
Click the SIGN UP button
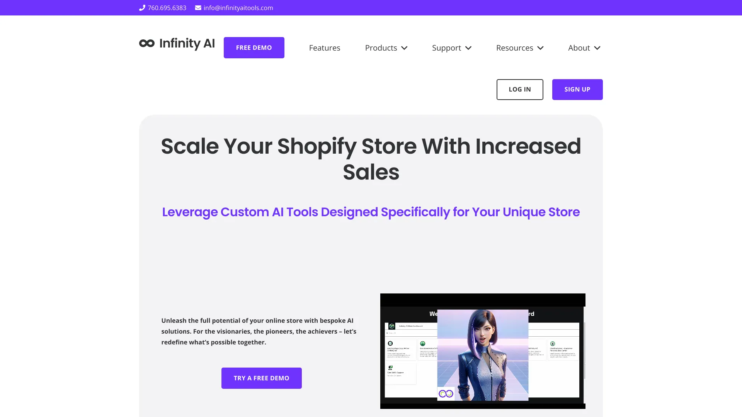coord(577,89)
